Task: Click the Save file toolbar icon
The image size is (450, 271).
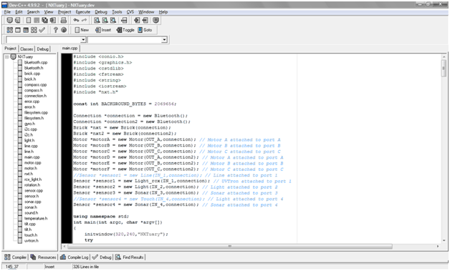Action: point(37,20)
